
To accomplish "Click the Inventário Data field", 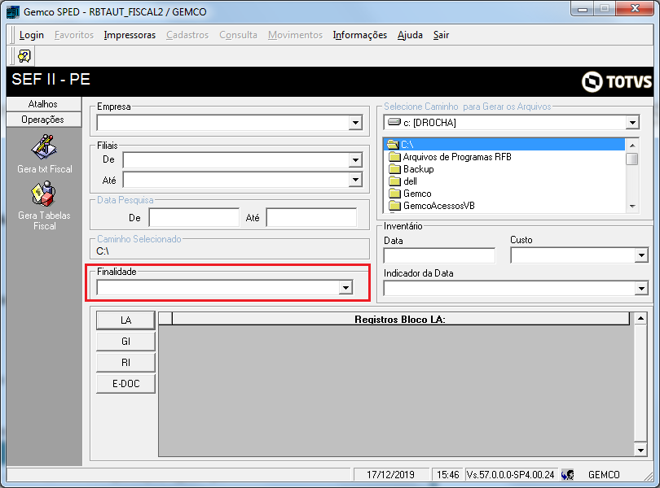I will click(439, 255).
